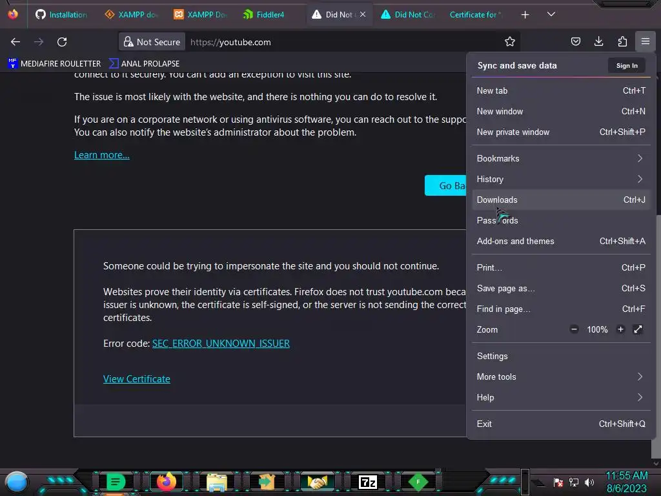The width and height of the screenshot is (661, 496).
Task: Choose Print from the menu
Action: click(561, 268)
